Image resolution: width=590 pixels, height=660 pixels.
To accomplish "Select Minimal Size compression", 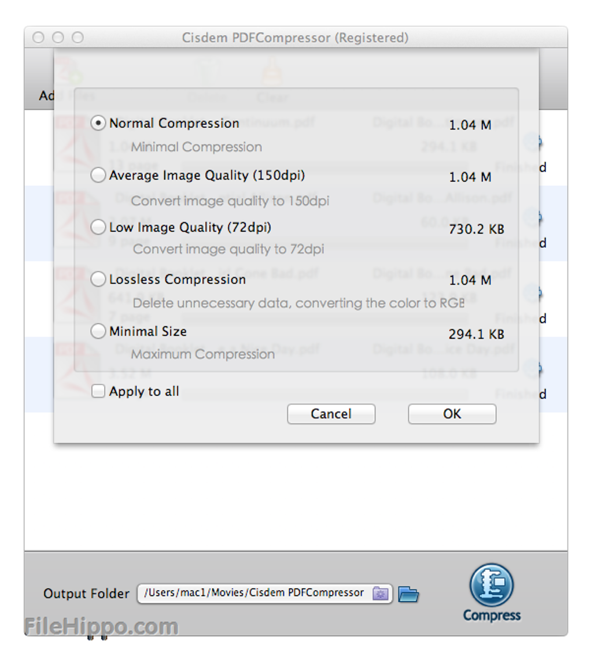I will 99,331.
